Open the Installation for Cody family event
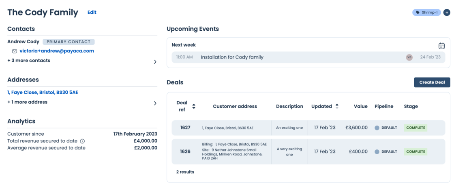This screenshot has width=454, height=191. tap(232, 57)
